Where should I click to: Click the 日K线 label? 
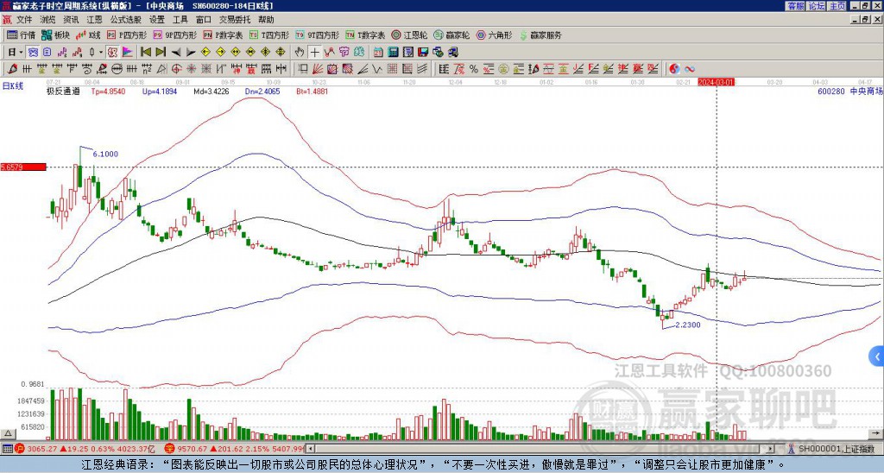pyautogui.click(x=12, y=86)
